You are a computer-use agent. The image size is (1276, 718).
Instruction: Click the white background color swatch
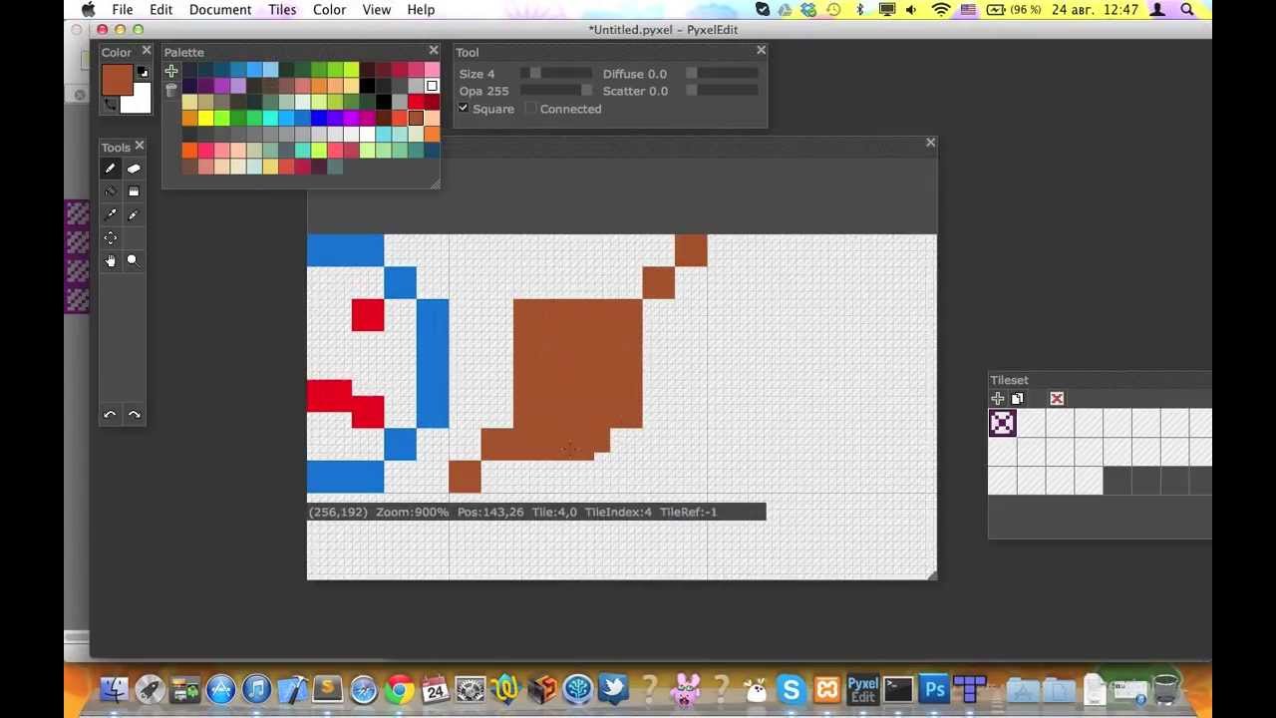137,99
